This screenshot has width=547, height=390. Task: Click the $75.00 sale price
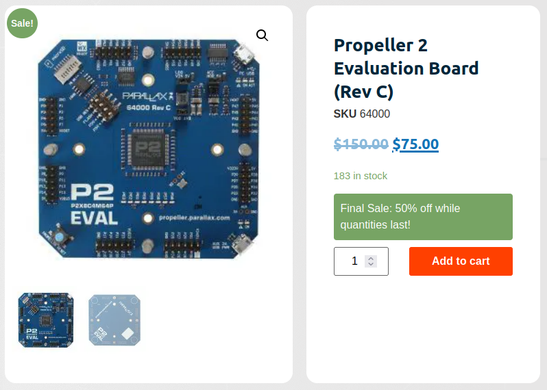[x=415, y=144]
